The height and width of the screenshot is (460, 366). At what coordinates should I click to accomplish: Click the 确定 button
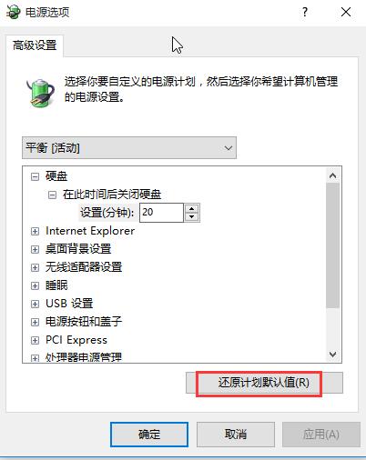point(149,435)
